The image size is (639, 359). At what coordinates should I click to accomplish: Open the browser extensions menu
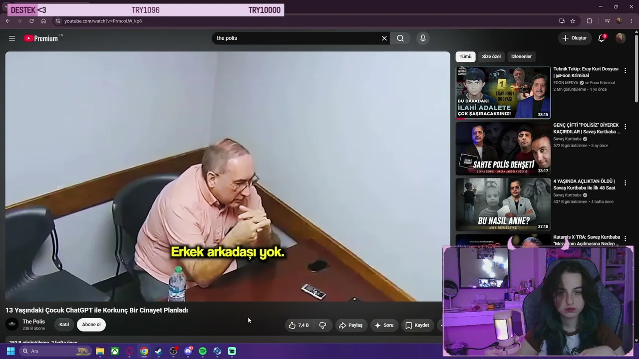click(x=590, y=21)
